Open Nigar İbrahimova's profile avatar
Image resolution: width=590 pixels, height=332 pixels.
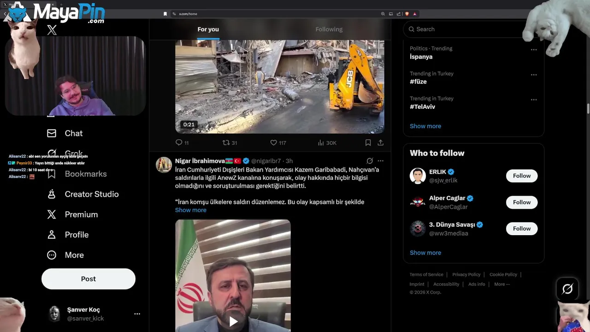coord(164,165)
